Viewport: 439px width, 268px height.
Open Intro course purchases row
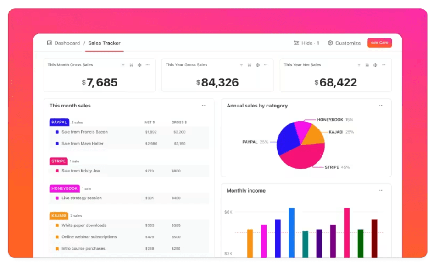coord(129,249)
